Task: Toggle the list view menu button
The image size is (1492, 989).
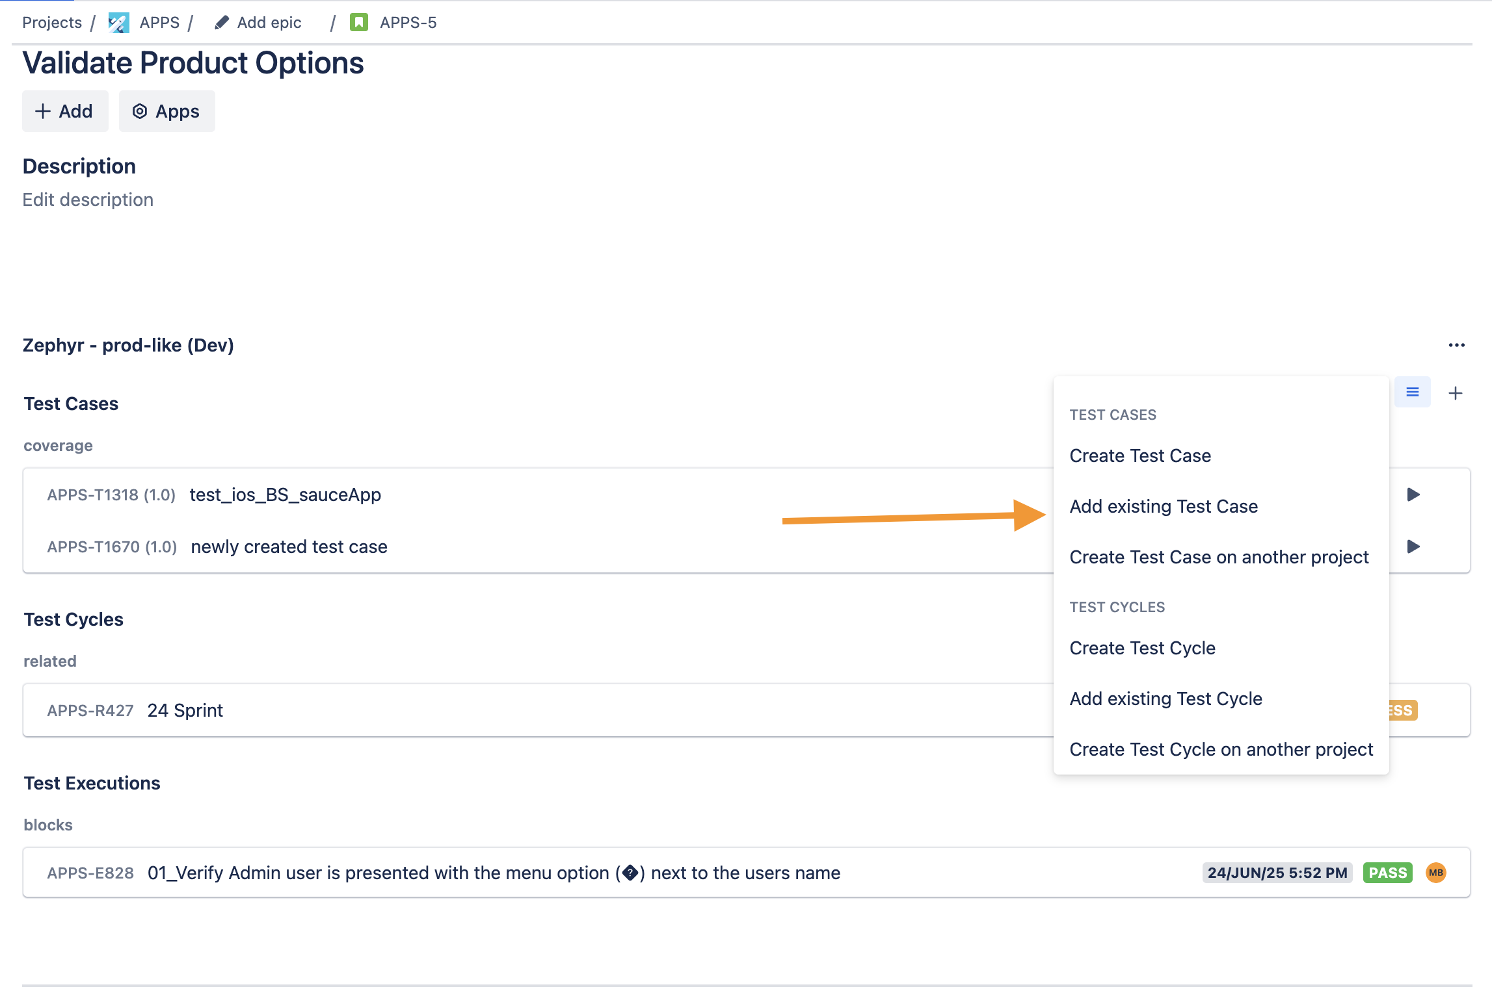Action: coord(1412,392)
